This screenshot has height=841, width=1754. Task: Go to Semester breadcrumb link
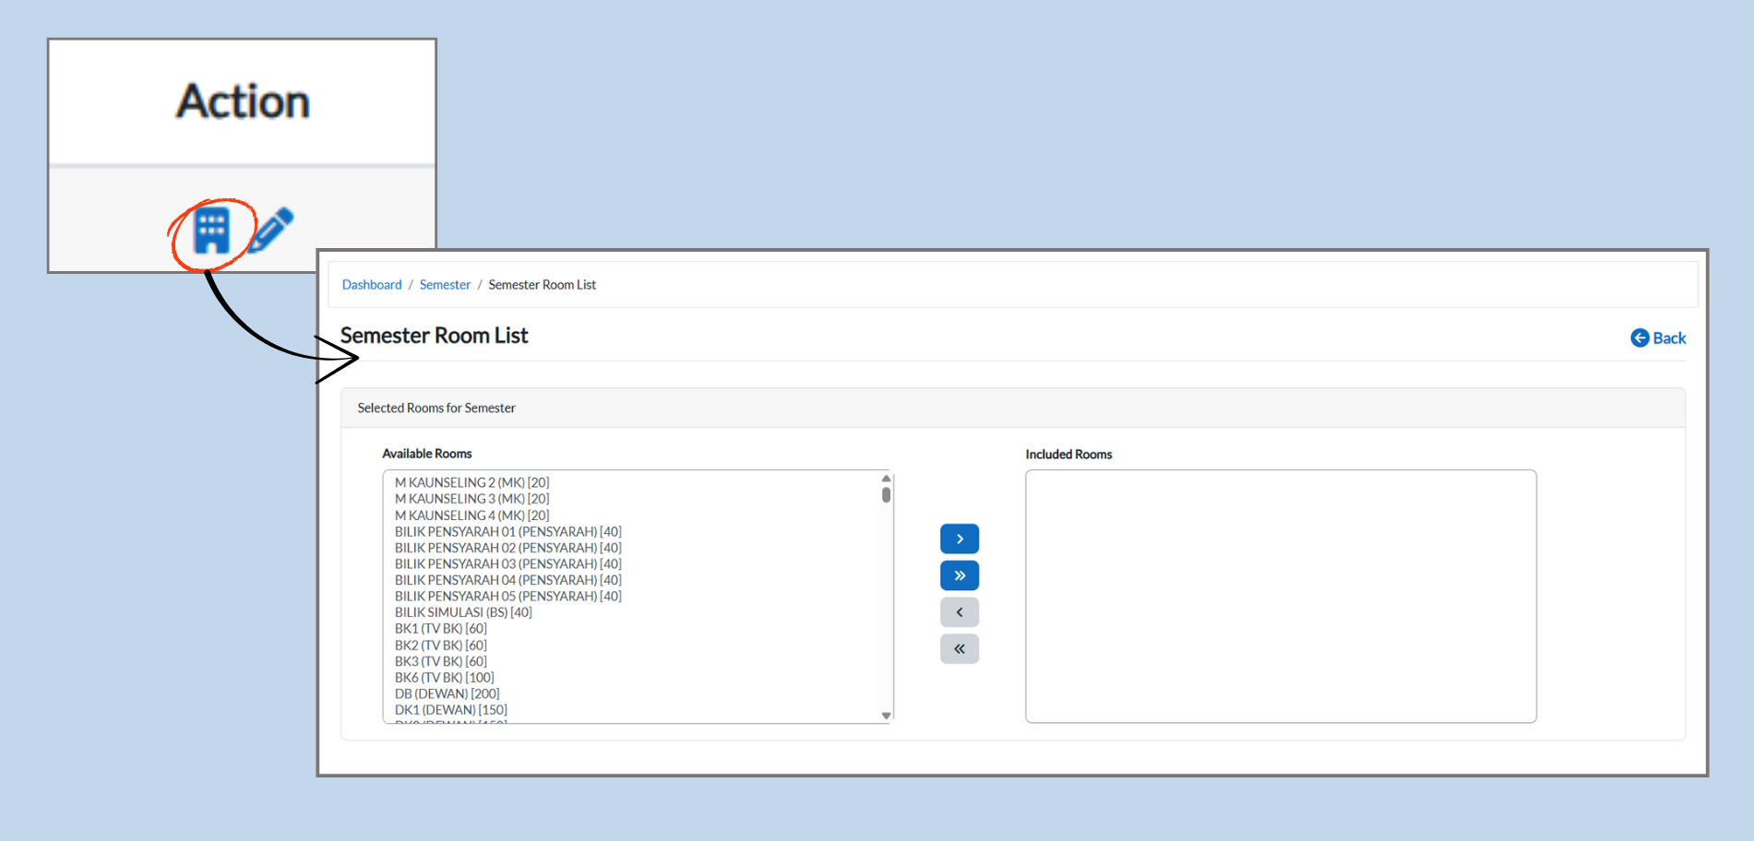click(445, 285)
